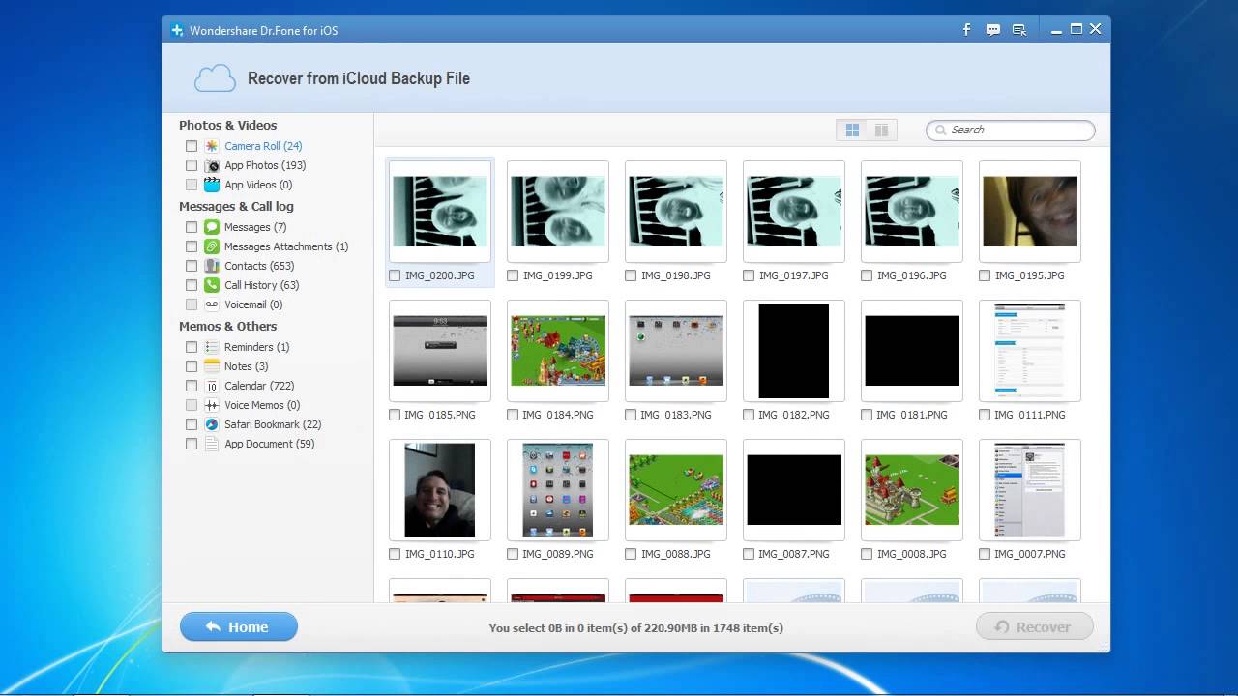The height and width of the screenshot is (696, 1238).
Task: Click the IMG_0087.PNG file name
Action: tap(794, 554)
